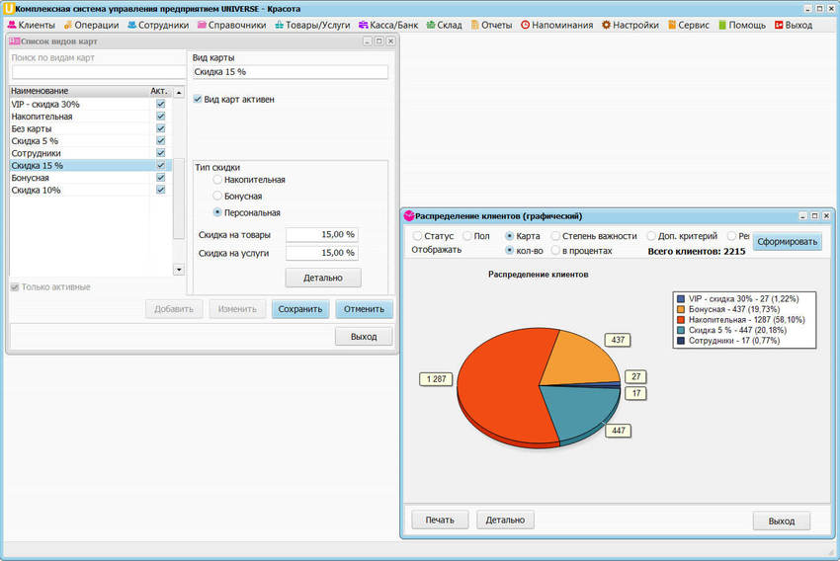Select 'в процентах' display radio button
840x561 pixels.
(x=556, y=251)
